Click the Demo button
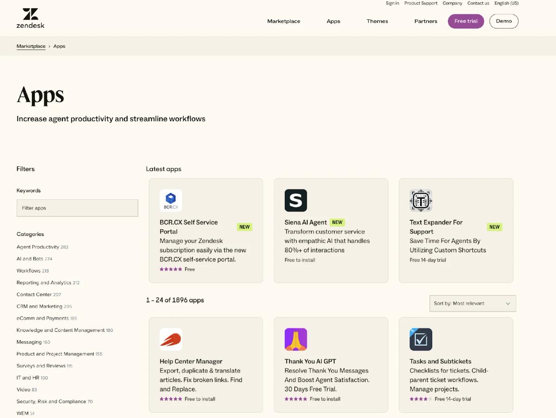Screen dimensions: 556x418 click(x=504, y=21)
